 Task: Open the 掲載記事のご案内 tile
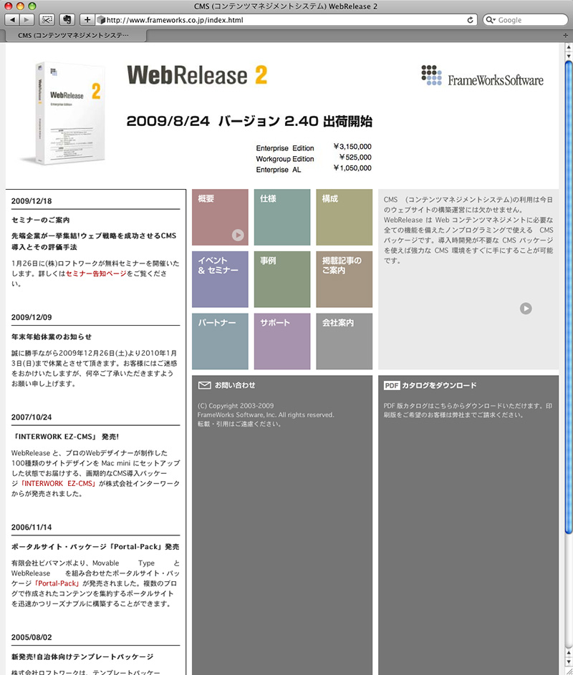coord(345,279)
